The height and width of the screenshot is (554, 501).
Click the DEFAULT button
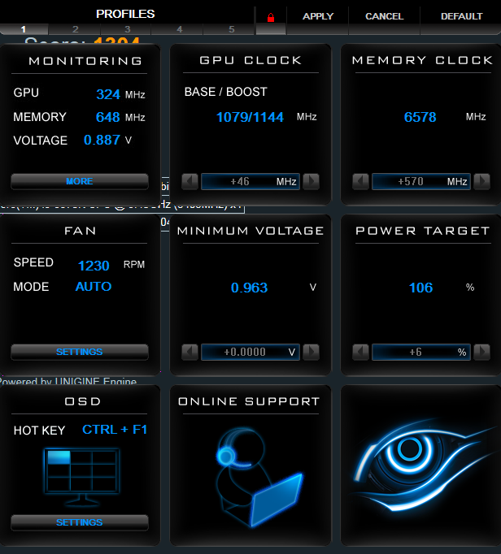[x=461, y=16]
